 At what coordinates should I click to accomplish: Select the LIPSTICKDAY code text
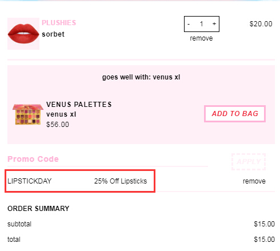click(x=30, y=181)
